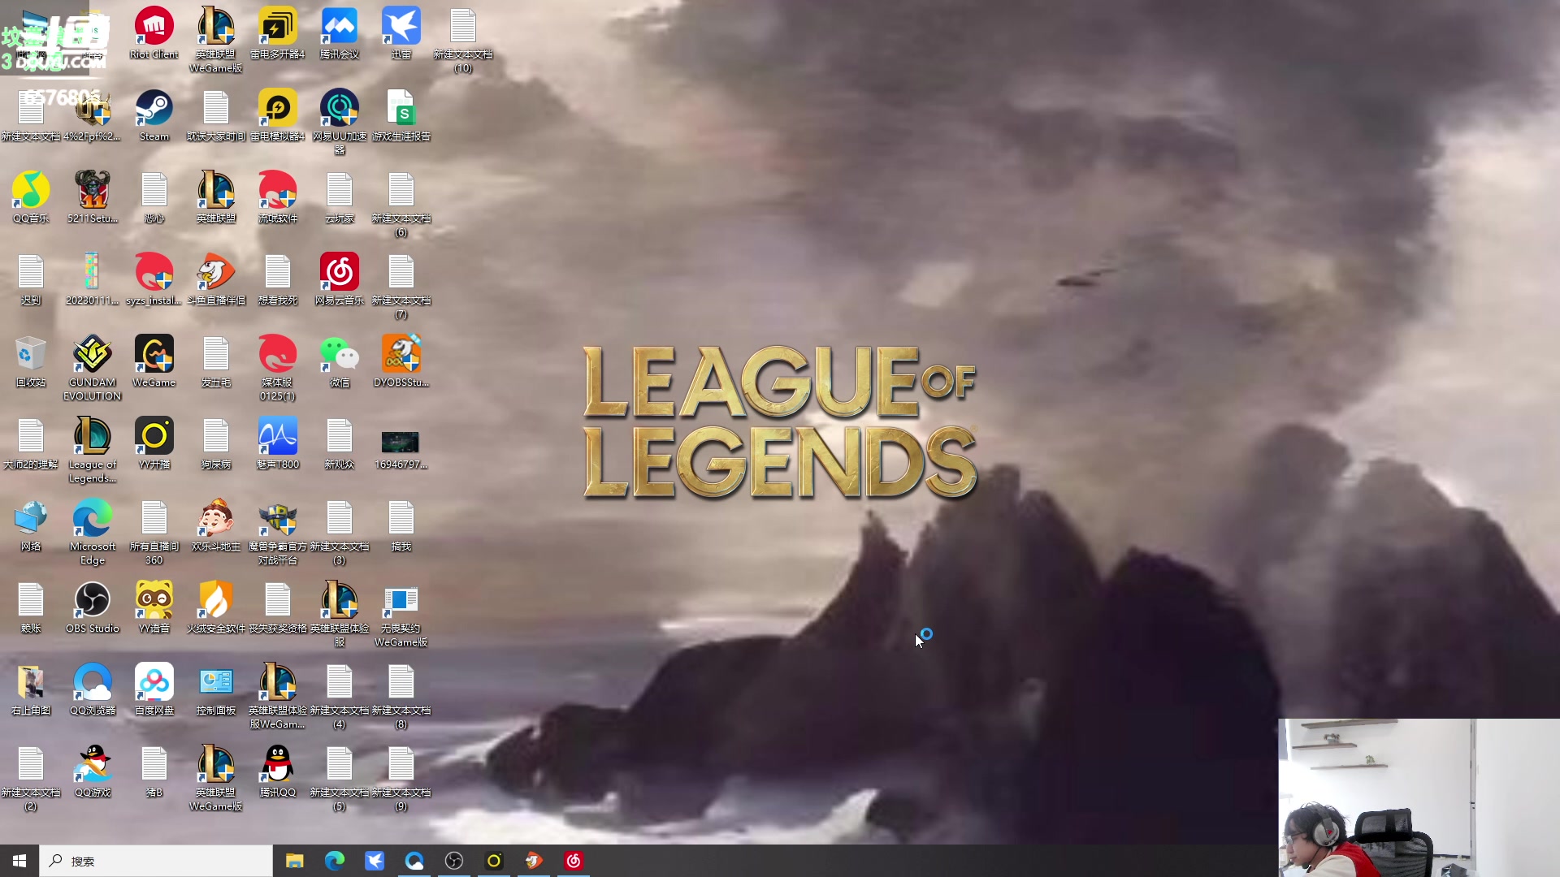This screenshot has width=1560, height=877.
Task: Click the 想看我死 text file
Action: [x=277, y=280]
